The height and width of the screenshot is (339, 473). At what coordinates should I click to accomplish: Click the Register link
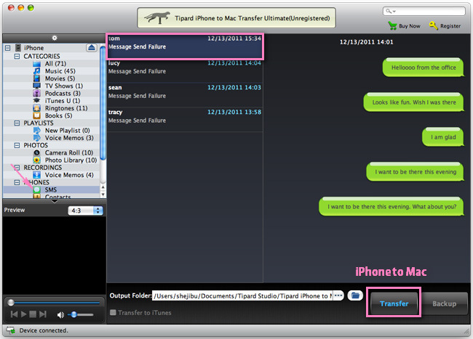click(450, 26)
